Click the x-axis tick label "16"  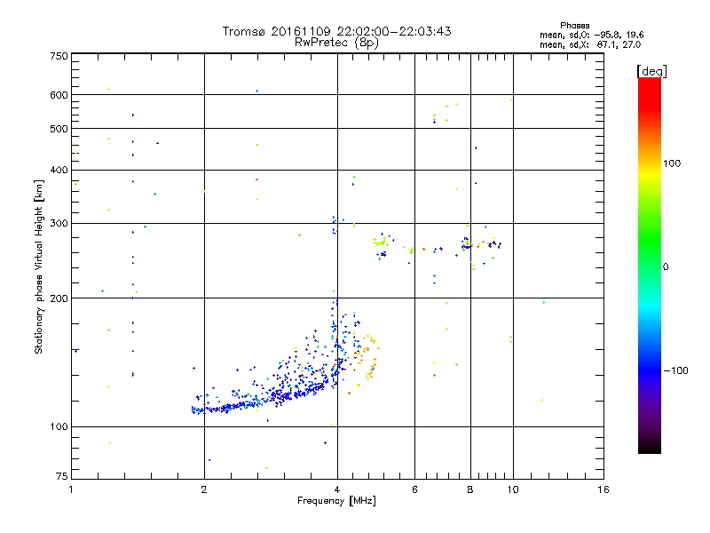603,489
